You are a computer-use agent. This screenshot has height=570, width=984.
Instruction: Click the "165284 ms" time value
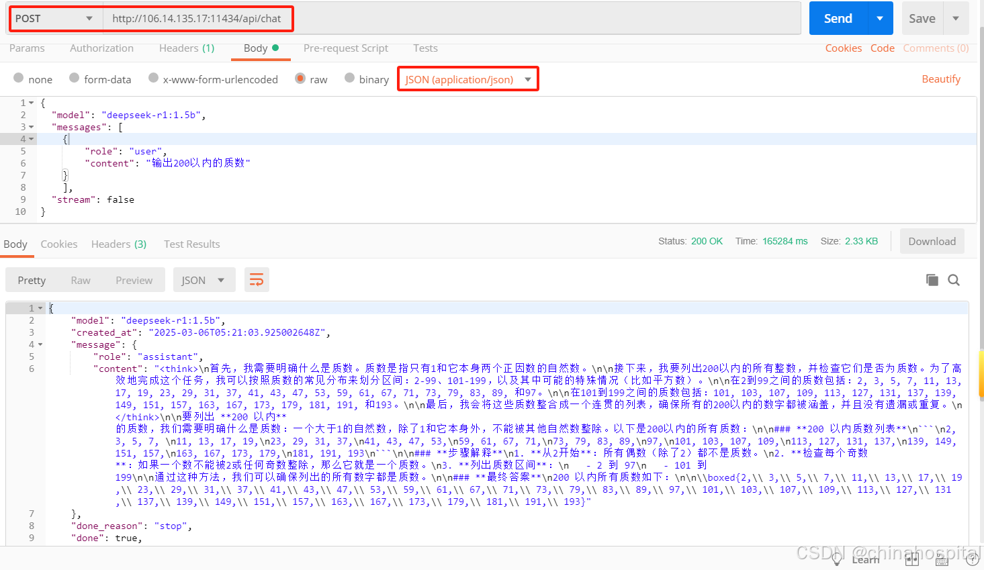(785, 241)
